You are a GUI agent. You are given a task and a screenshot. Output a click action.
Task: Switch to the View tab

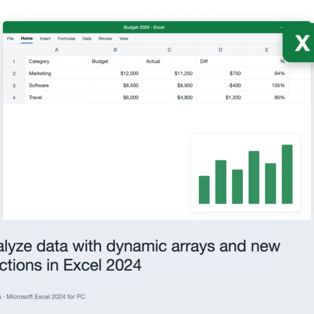click(124, 38)
